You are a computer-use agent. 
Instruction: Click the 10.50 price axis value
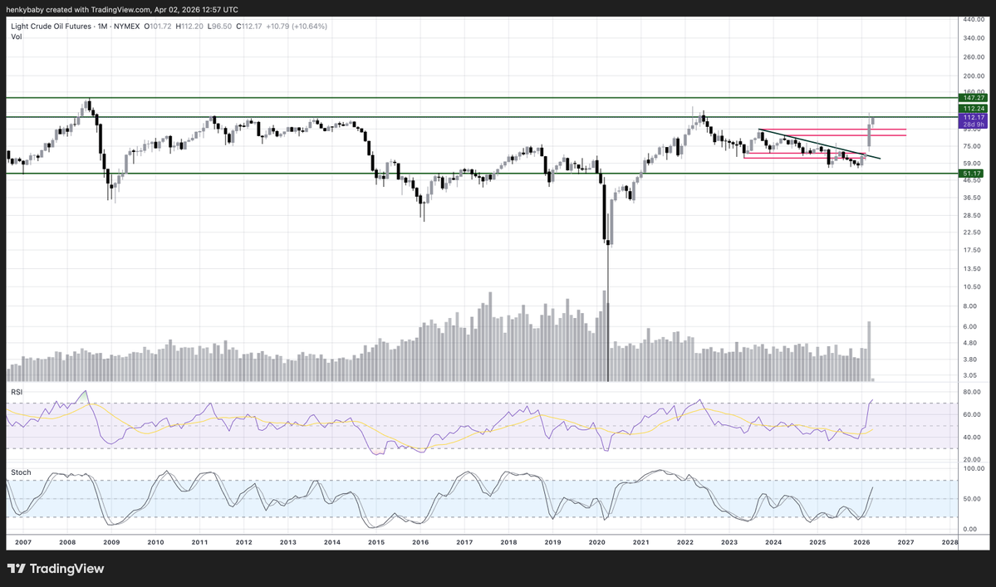(x=973, y=286)
